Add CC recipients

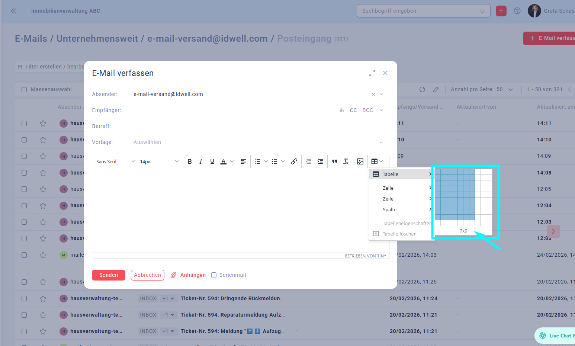pyautogui.click(x=353, y=110)
